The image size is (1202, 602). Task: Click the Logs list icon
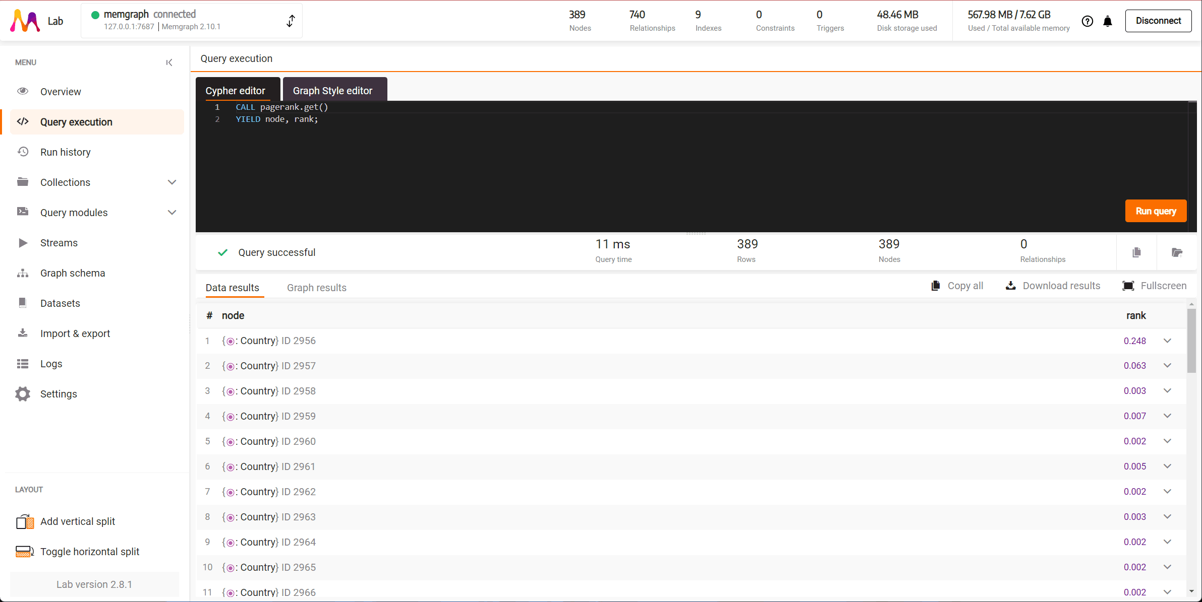click(x=23, y=364)
